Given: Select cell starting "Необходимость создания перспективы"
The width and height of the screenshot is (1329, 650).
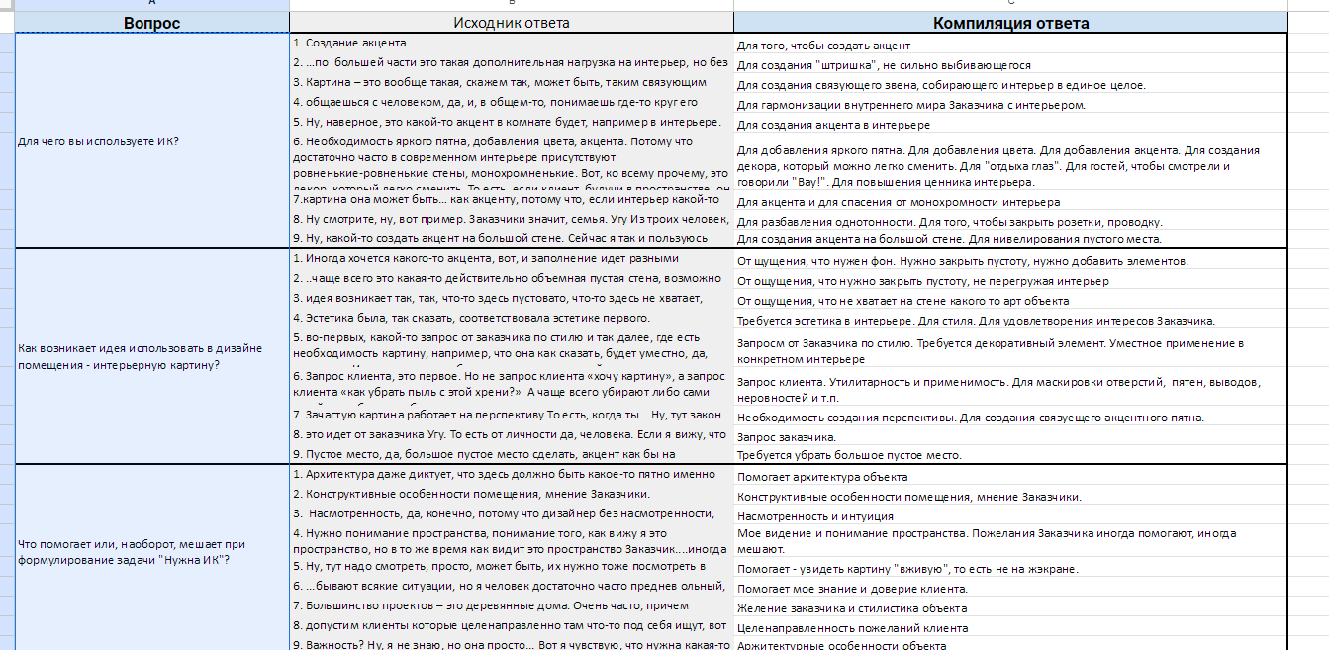Looking at the screenshot, I should tap(1010, 417).
